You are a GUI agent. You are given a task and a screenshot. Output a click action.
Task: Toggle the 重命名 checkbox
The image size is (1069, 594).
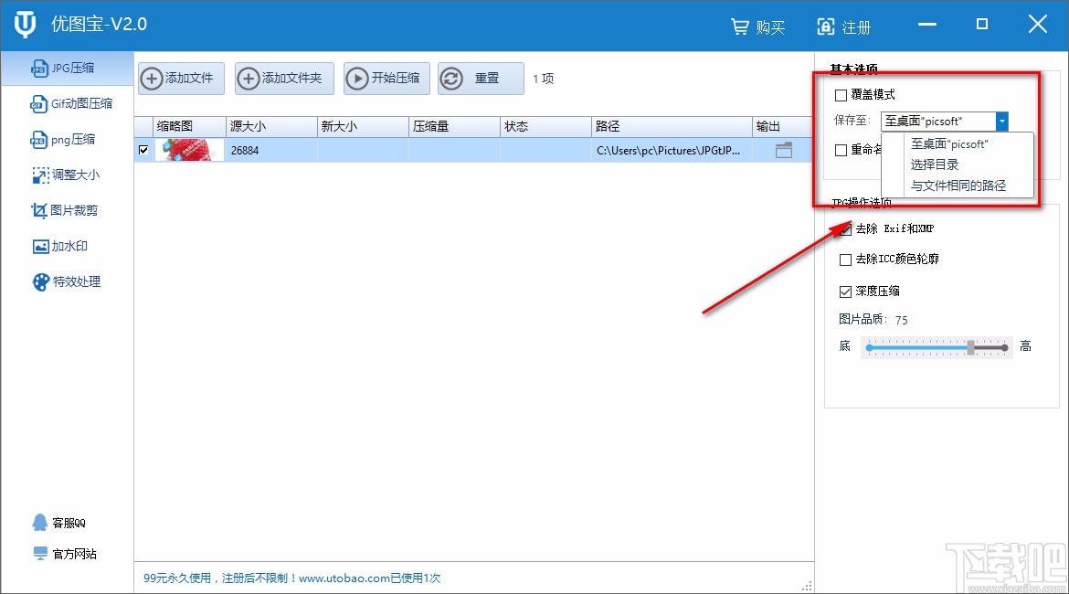[841, 150]
